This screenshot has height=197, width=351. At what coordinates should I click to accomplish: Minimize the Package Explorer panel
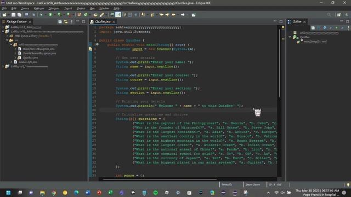77,21
